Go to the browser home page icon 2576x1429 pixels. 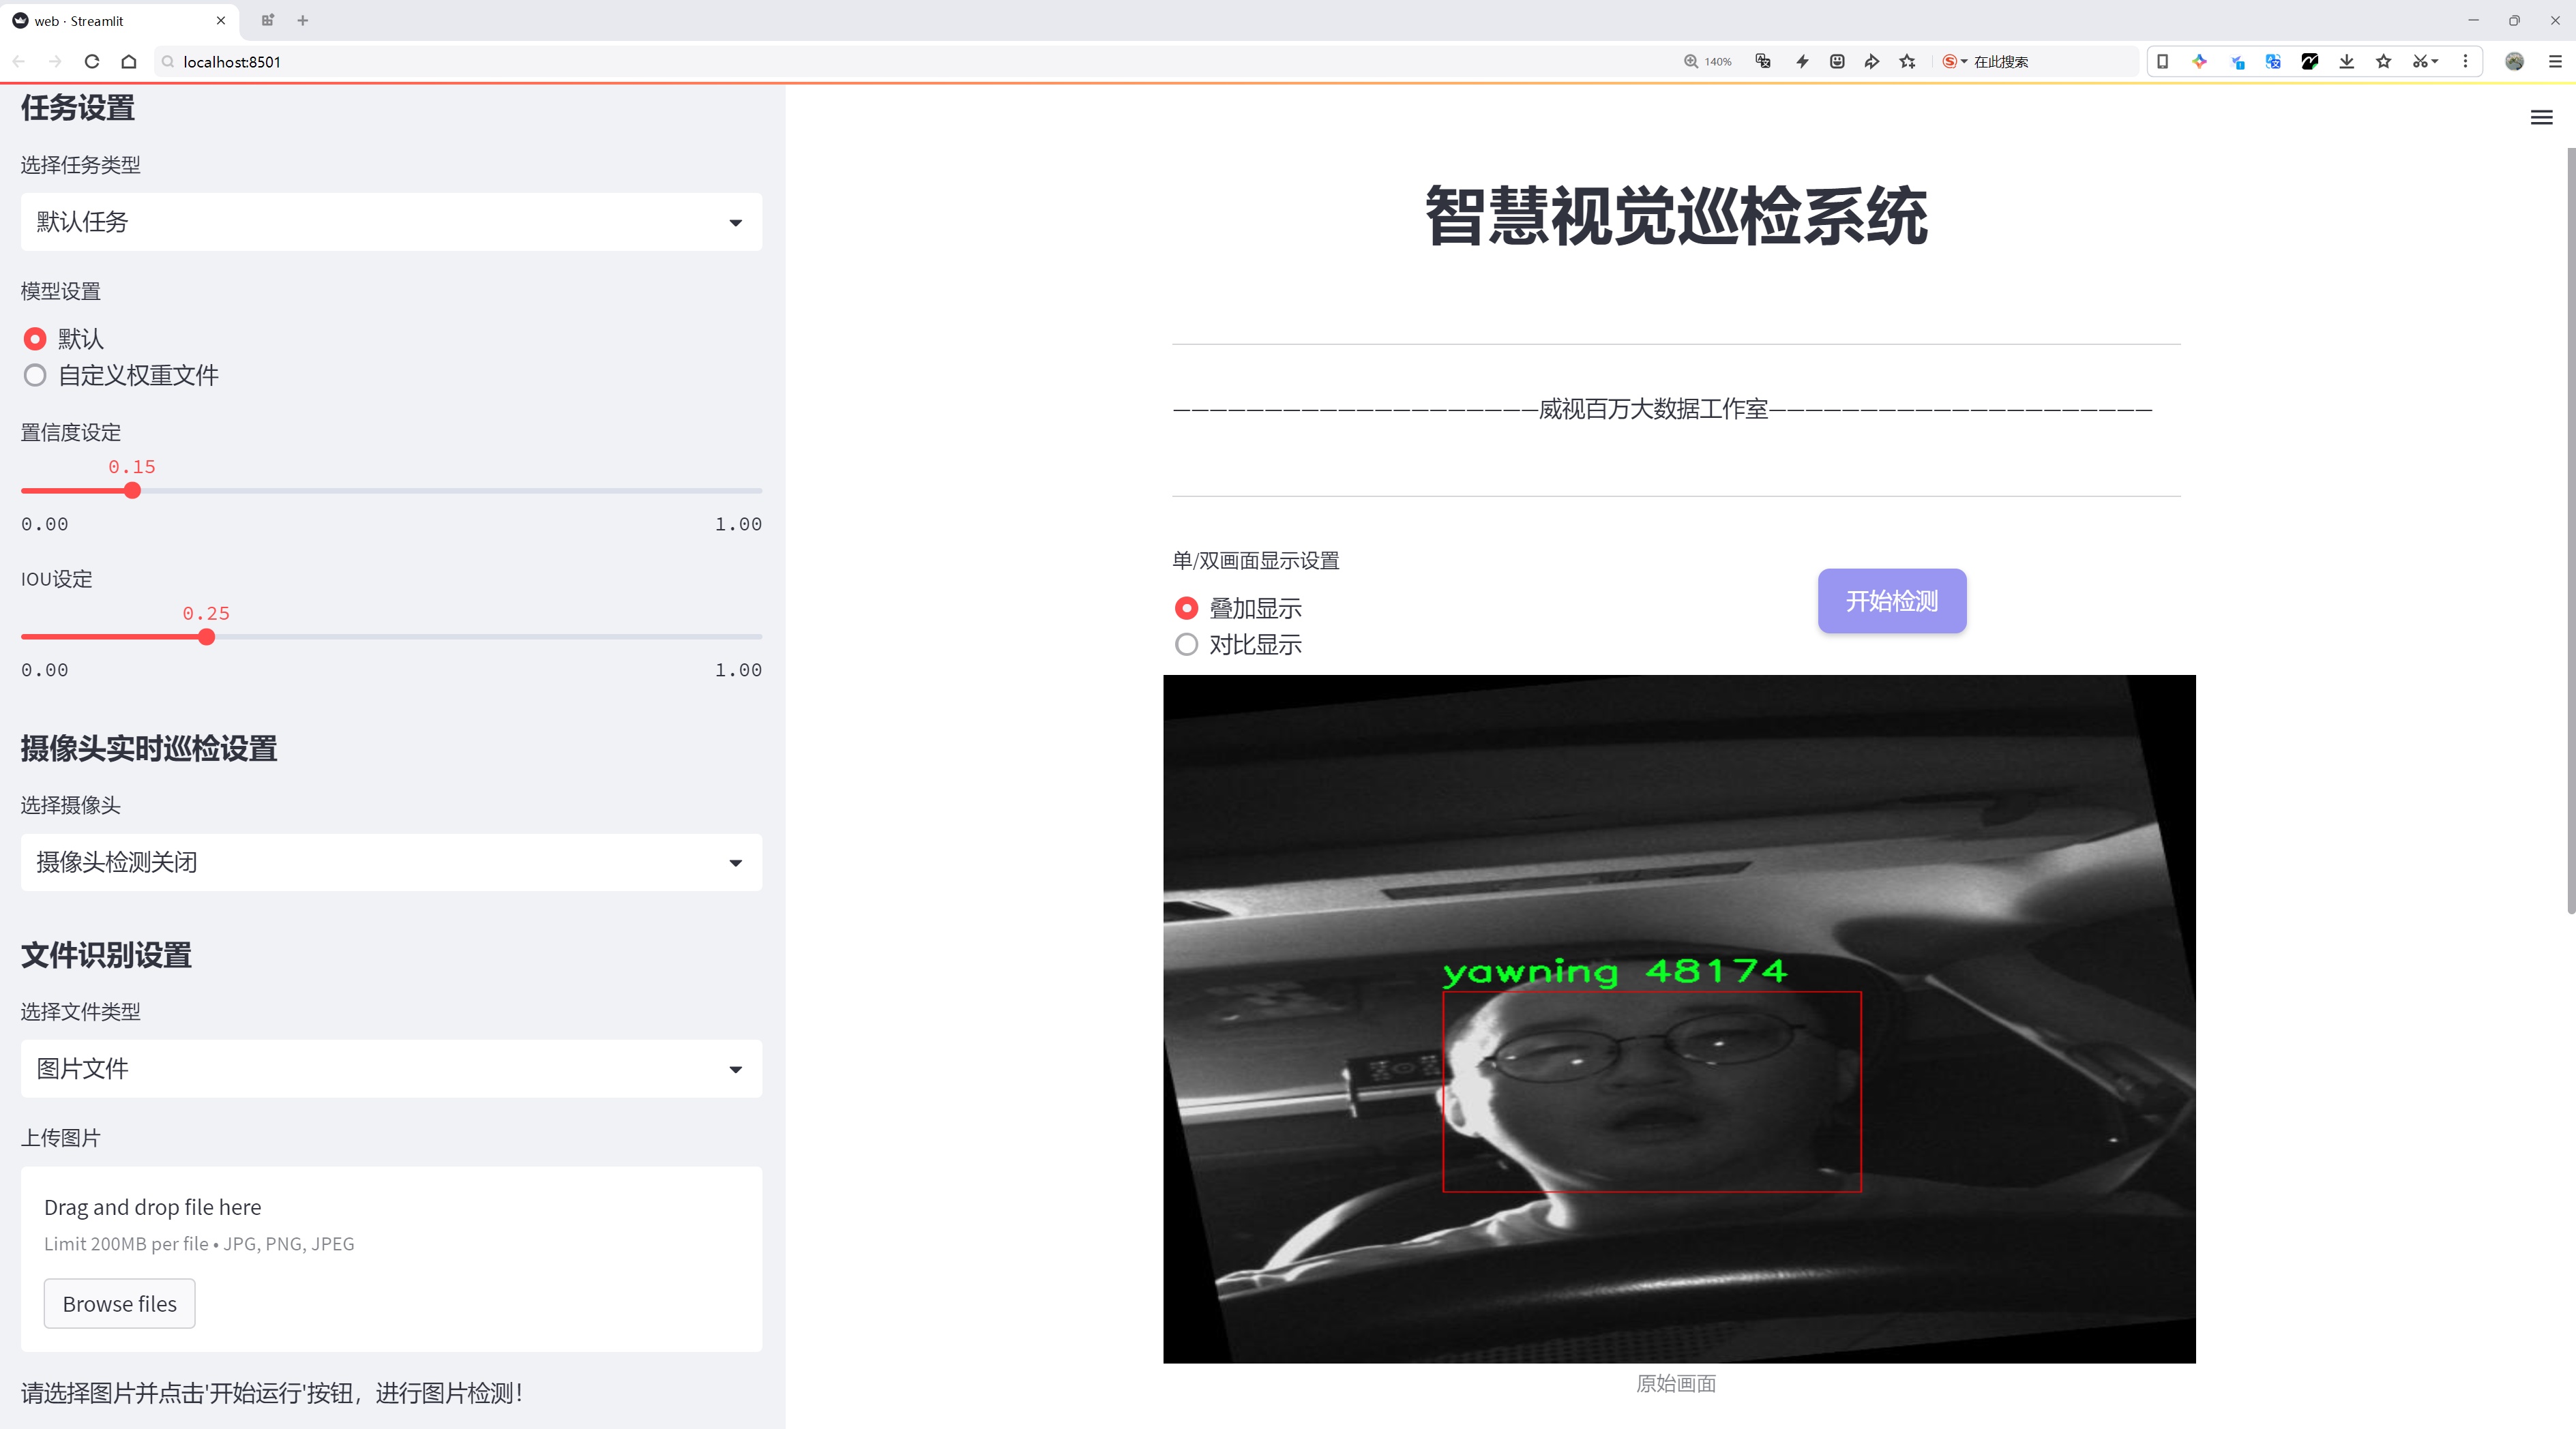[x=129, y=61]
